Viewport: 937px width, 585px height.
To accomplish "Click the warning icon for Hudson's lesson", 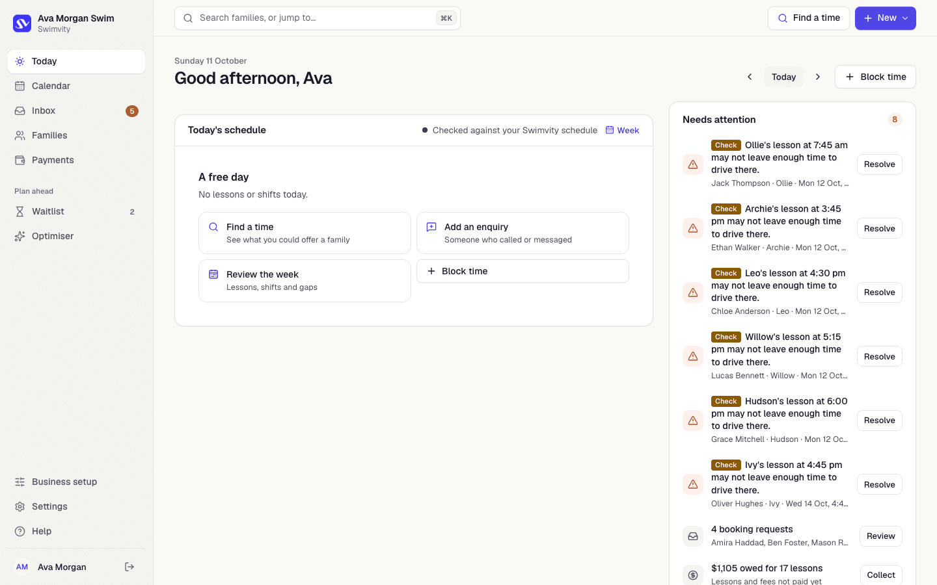I will pyautogui.click(x=693, y=421).
